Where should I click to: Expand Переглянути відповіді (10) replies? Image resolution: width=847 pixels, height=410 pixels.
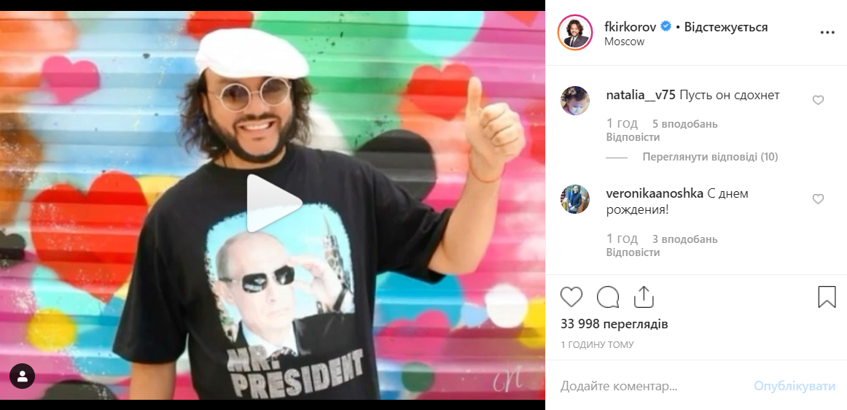[710, 158]
